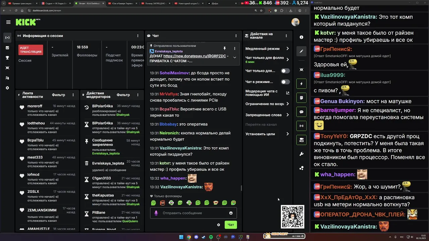Screen dimensions: 429x241
Task: Open moderator actions 'Фильтр' dropdown
Action: point(123,95)
